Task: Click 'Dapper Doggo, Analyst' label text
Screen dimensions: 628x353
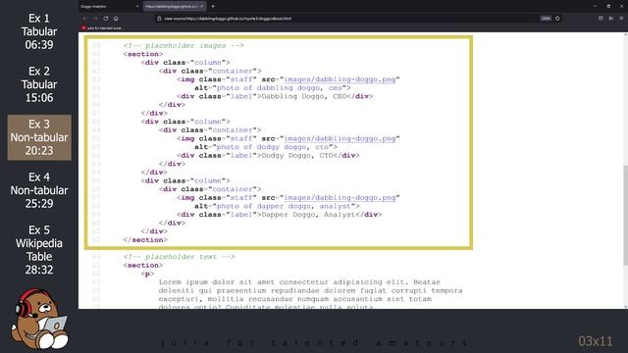Action: tap(308, 215)
